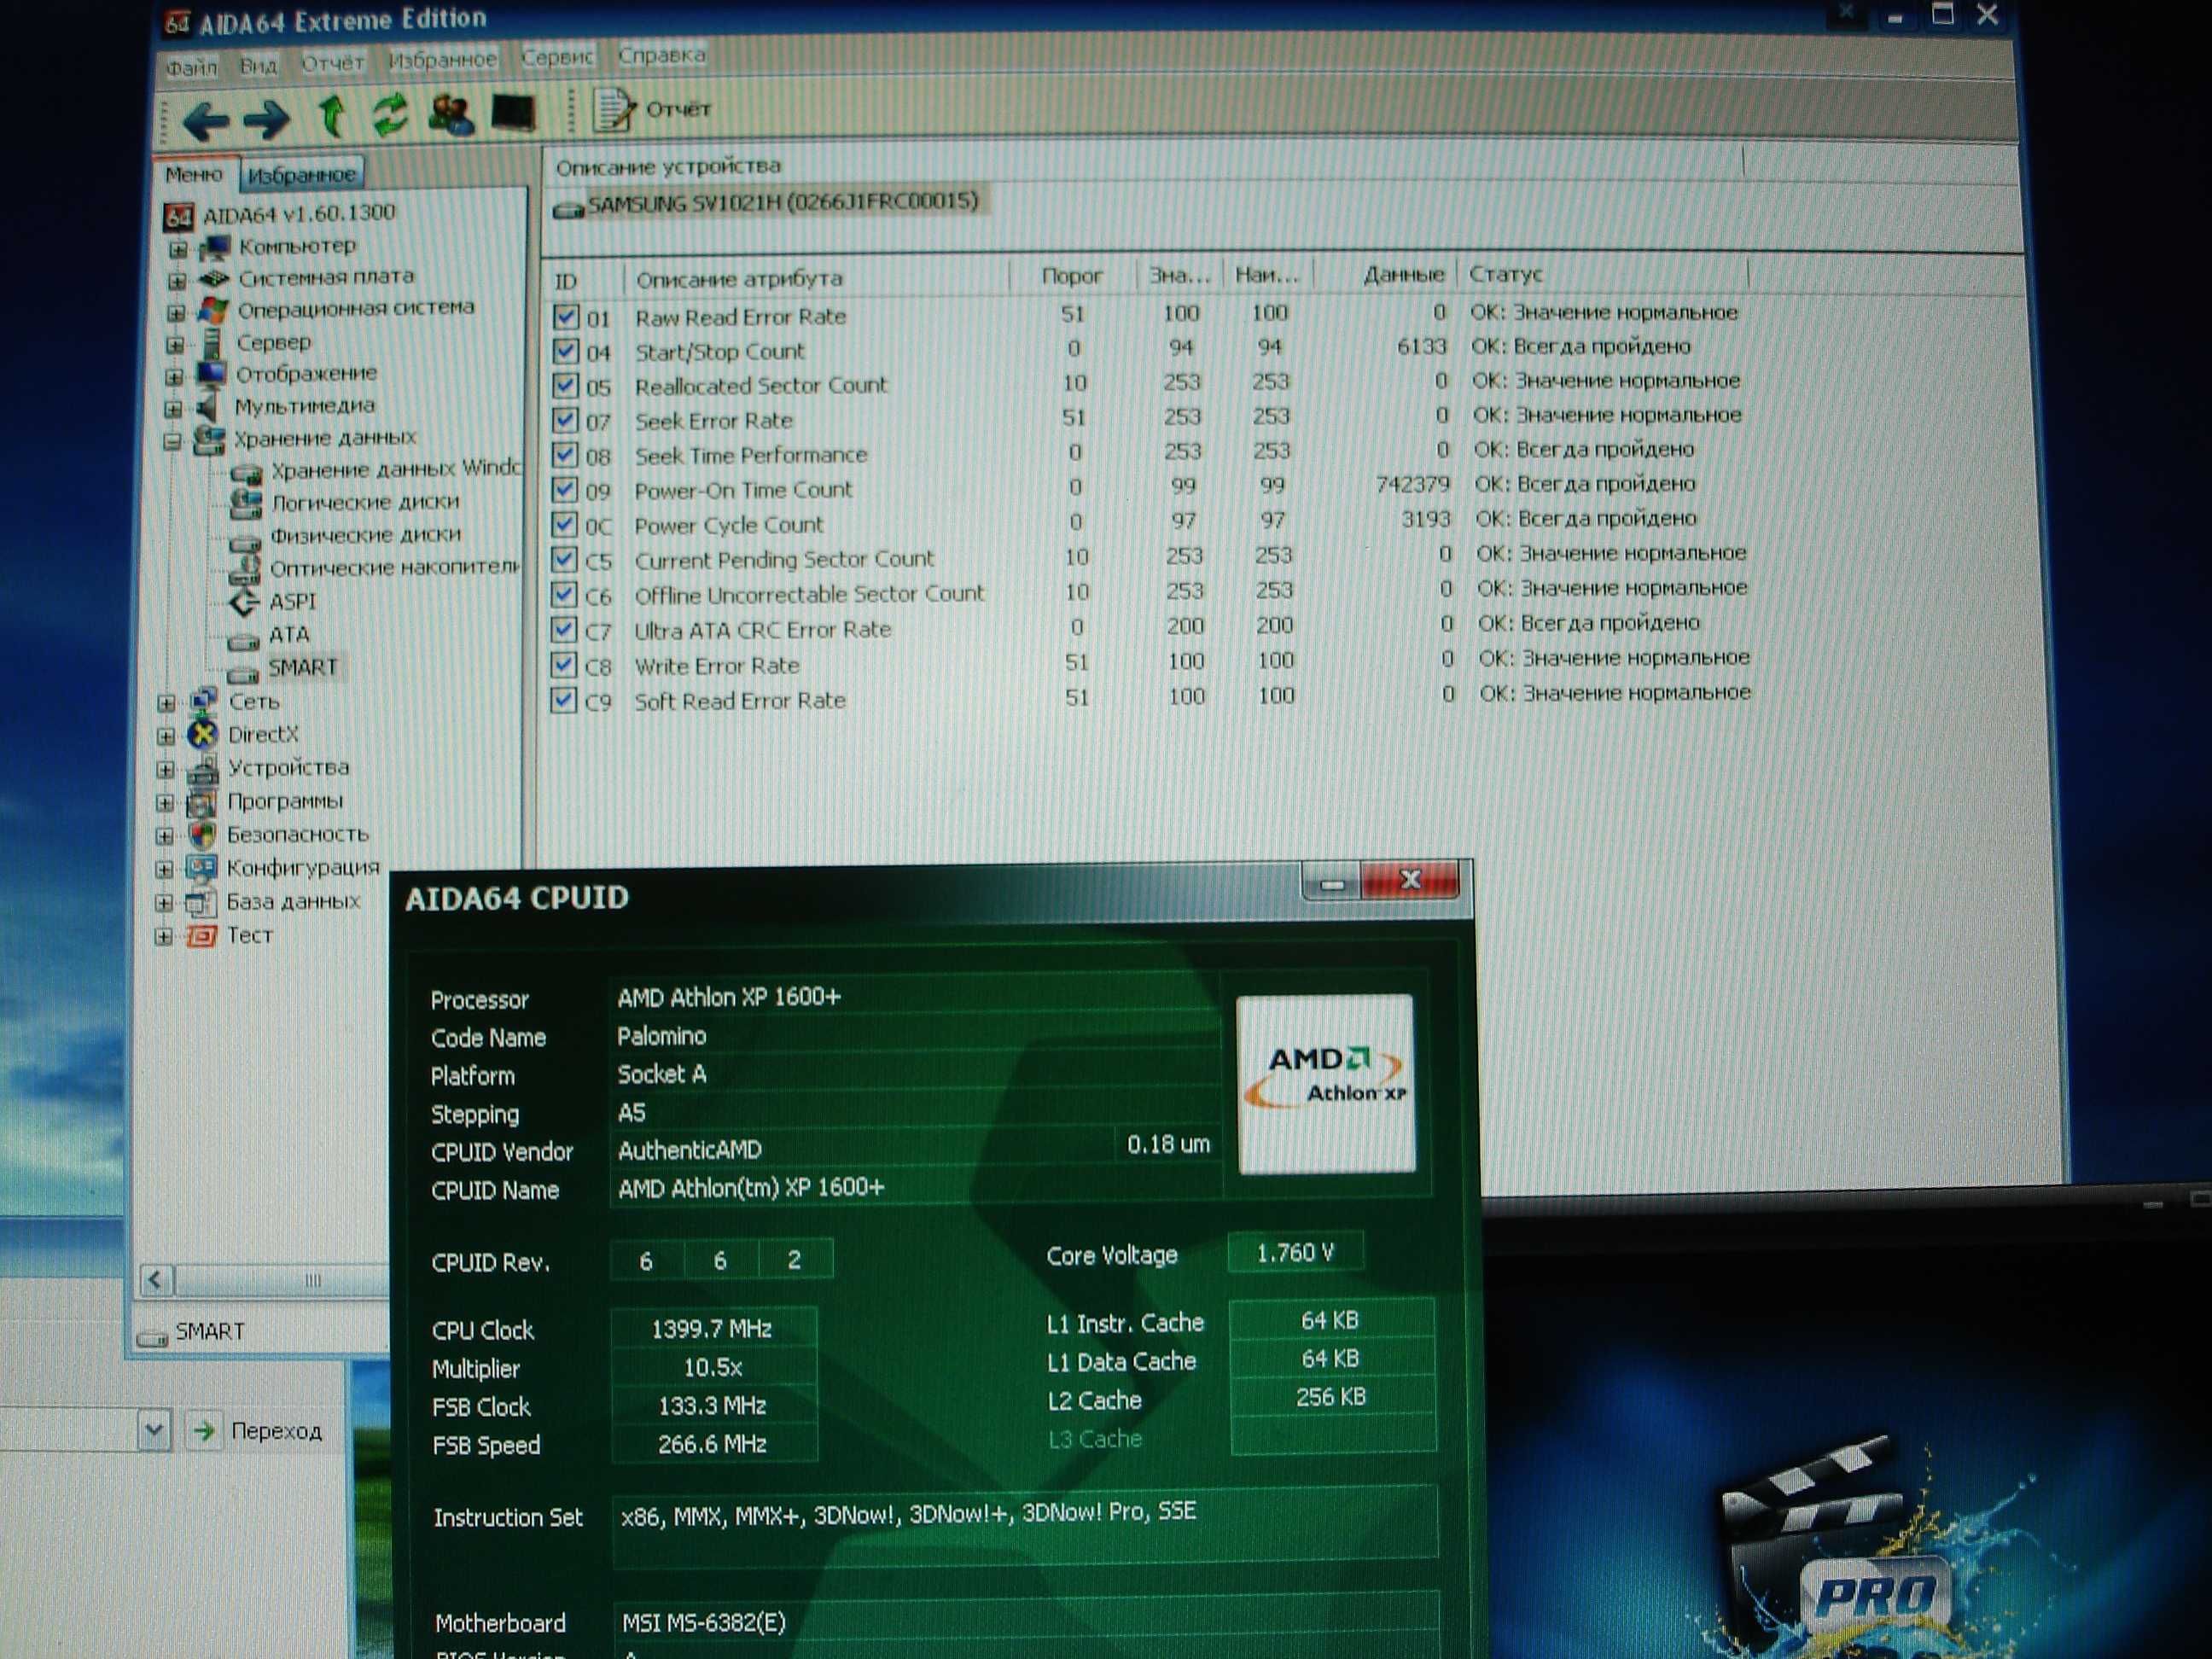2212x1659 pixels.
Task: Click the Мультимедиа speaker icon
Action: coord(208,407)
